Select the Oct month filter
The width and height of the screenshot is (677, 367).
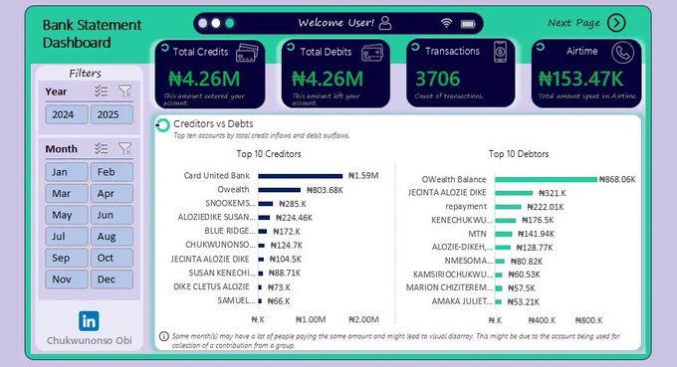(x=112, y=258)
